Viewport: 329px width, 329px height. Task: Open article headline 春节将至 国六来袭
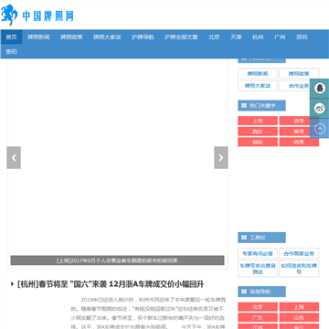pos(111,284)
